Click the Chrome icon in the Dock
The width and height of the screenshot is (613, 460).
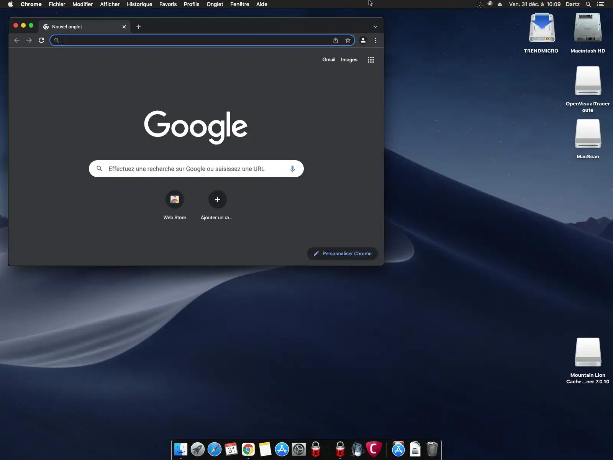[x=248, y=449]
